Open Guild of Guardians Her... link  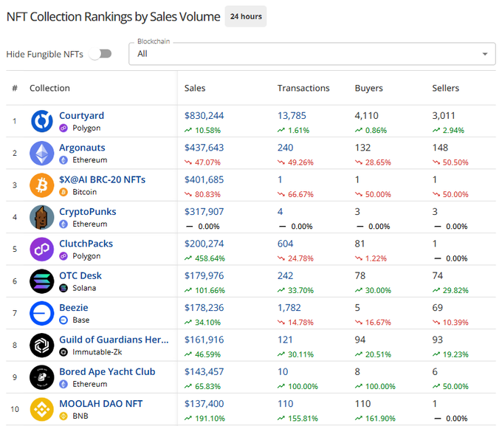[x=114, y=340]
